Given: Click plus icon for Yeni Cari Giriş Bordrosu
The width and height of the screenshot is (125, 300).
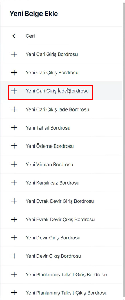Looking at the screenshot, I should pyautogui.click(x=14, y=54).
